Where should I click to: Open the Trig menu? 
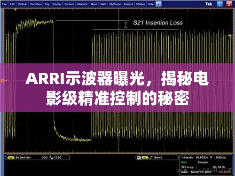pyautogui.click(x=47, y=4)
